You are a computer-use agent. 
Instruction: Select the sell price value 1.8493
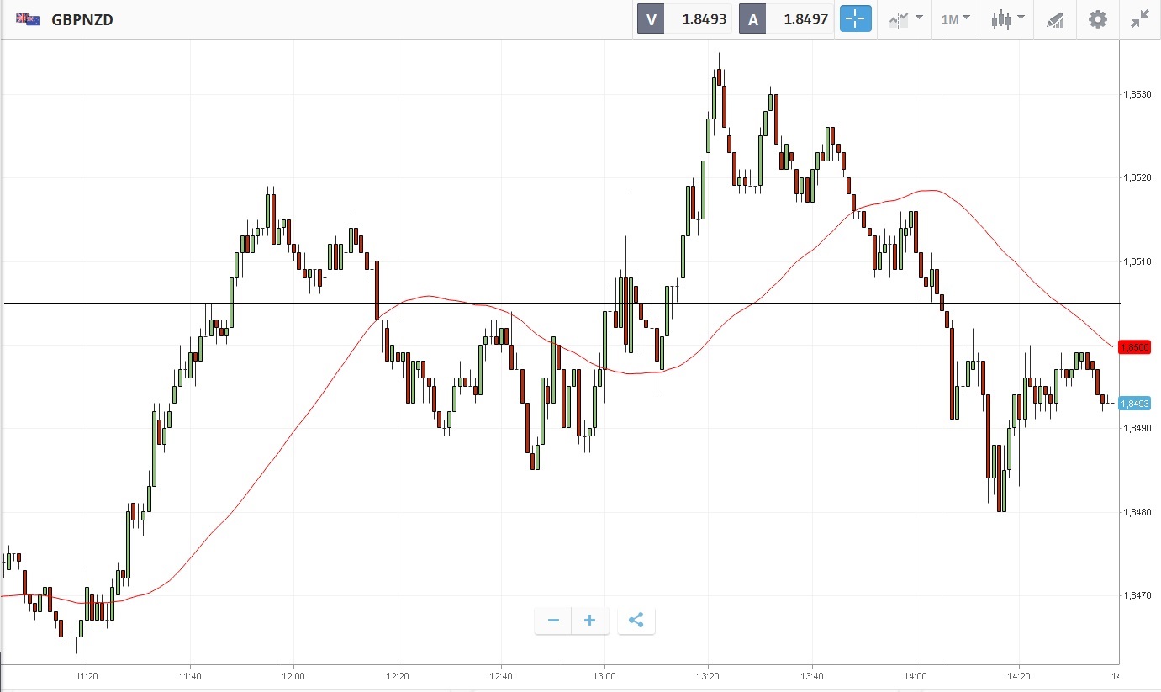point(704,19)
